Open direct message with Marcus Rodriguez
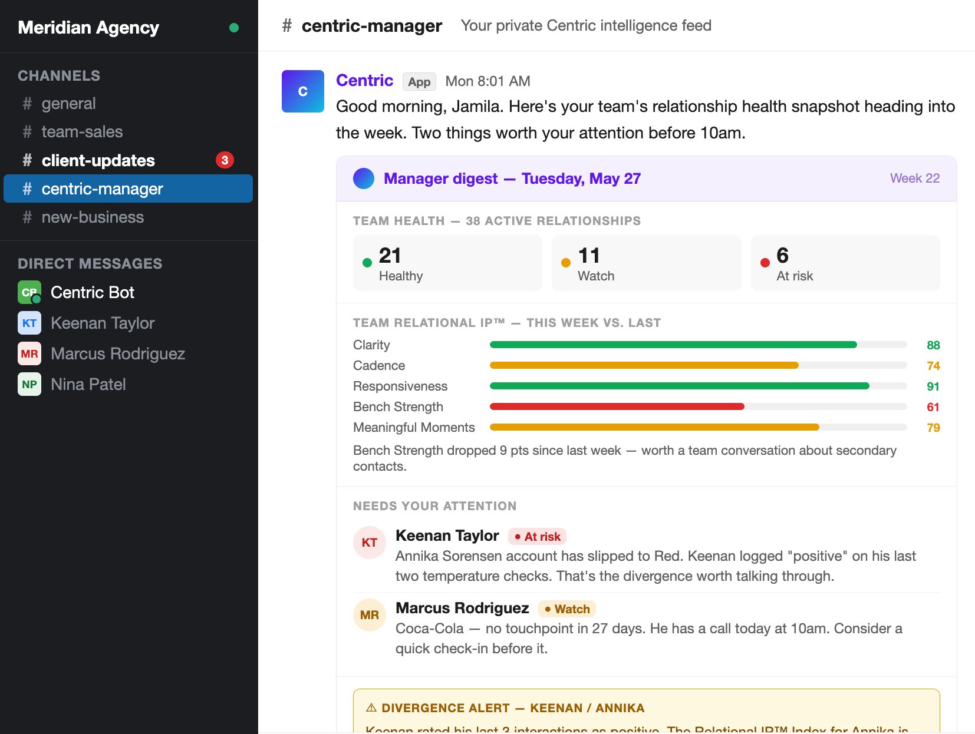The width and height of the screenshot is (975, 734). pos(128,353)
